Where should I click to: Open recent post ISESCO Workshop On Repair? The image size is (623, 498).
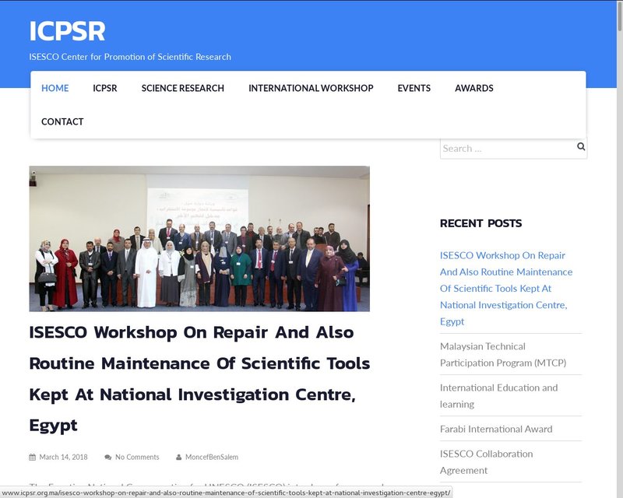(x=506, y=289)
